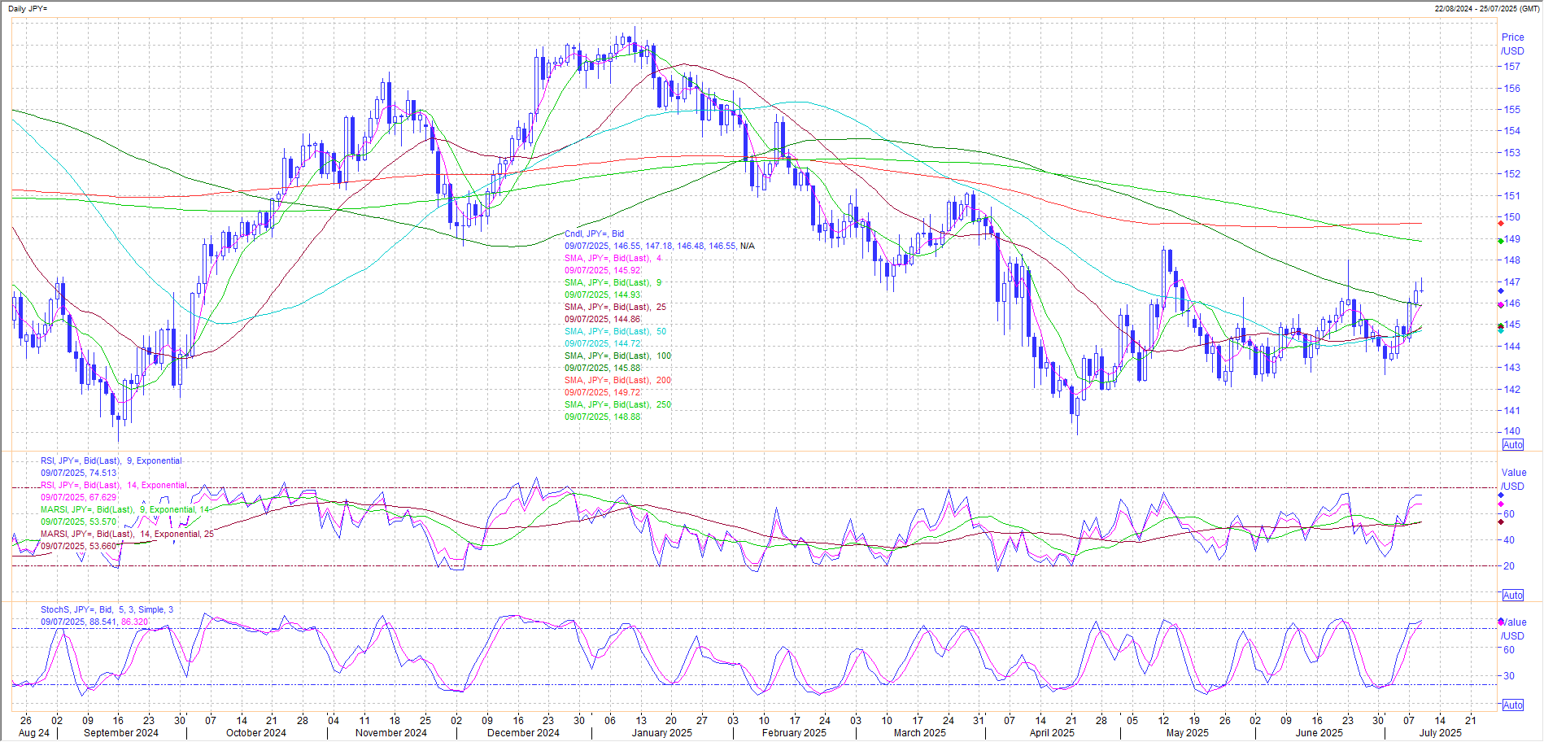This screenshot has width=1544, height=742.
Task: Select the SMA 200 legend label
Action: click(x=617, y=380)
